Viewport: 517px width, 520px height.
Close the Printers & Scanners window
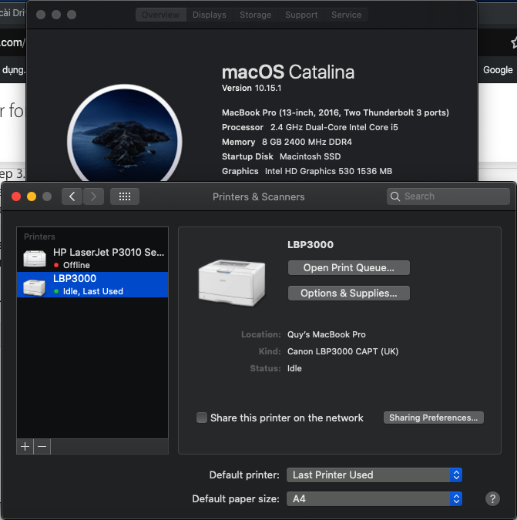point(16,196)
